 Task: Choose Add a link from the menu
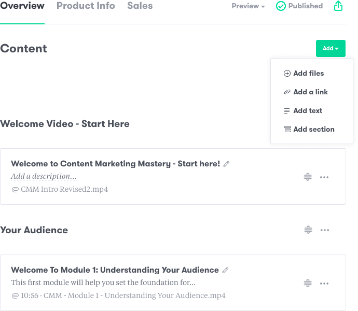(x=306, y=92)
